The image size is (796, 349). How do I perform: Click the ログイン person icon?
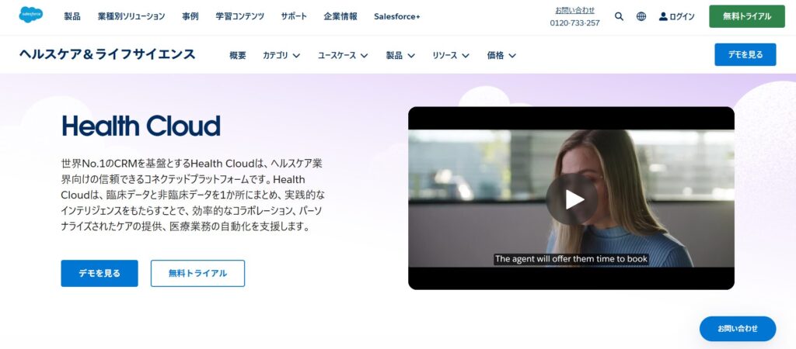point(663,16)
